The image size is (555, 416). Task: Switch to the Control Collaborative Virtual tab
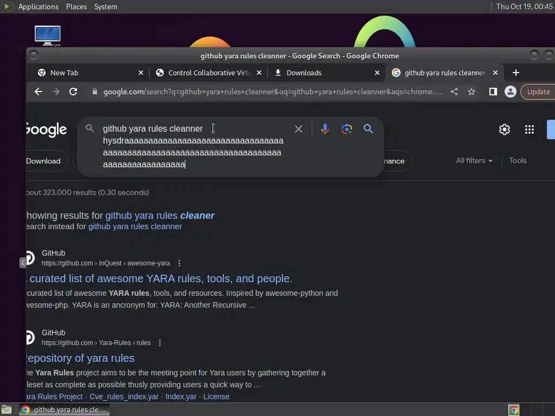click(209, 73)
